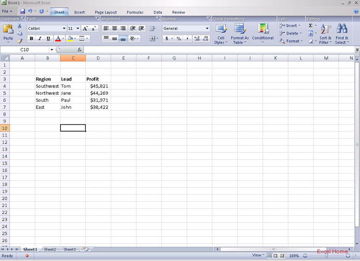The image size is (360, 261).
Task: Toggle Italic formatting
Action: pyautogui.click(x=40, y=39)
